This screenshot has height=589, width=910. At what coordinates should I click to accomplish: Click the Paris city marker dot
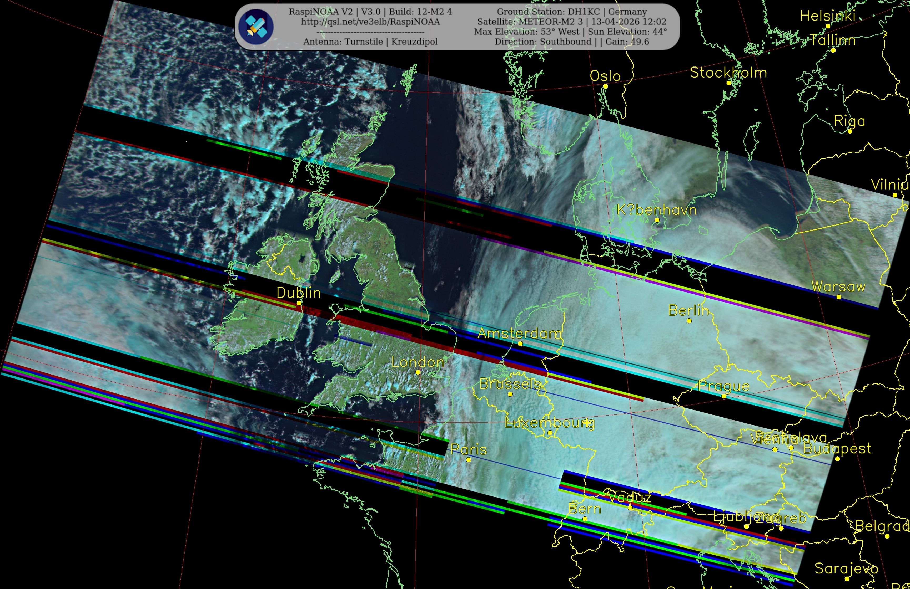(x=469, y=460)
